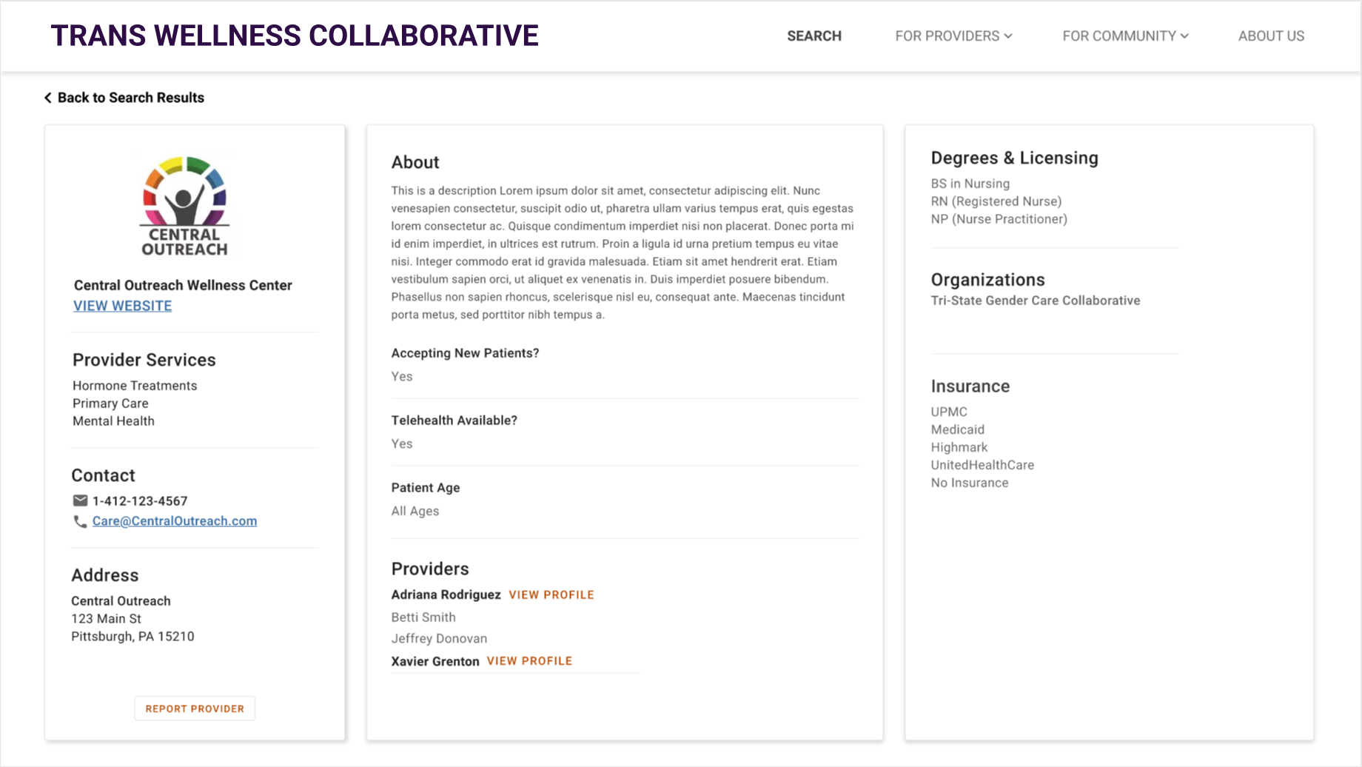
Task: View Xavier Grenton's profile
Action: click(529, 661)
